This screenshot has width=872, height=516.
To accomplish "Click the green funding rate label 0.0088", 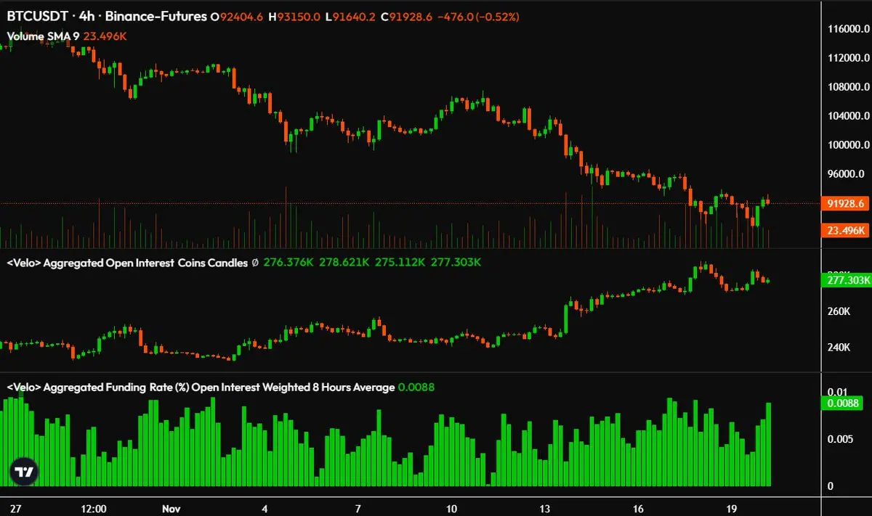I will coord(841,404).
